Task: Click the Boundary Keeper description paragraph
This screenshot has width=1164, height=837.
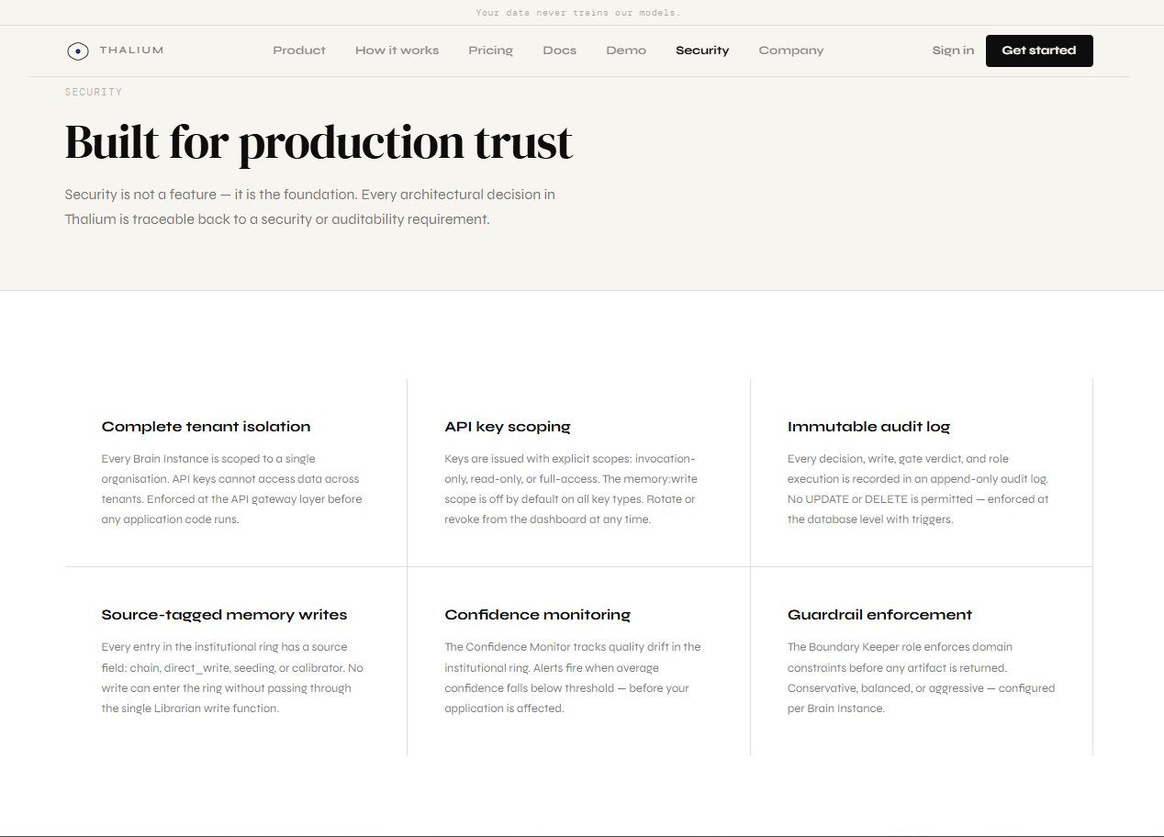Action: tap(922, 677)
